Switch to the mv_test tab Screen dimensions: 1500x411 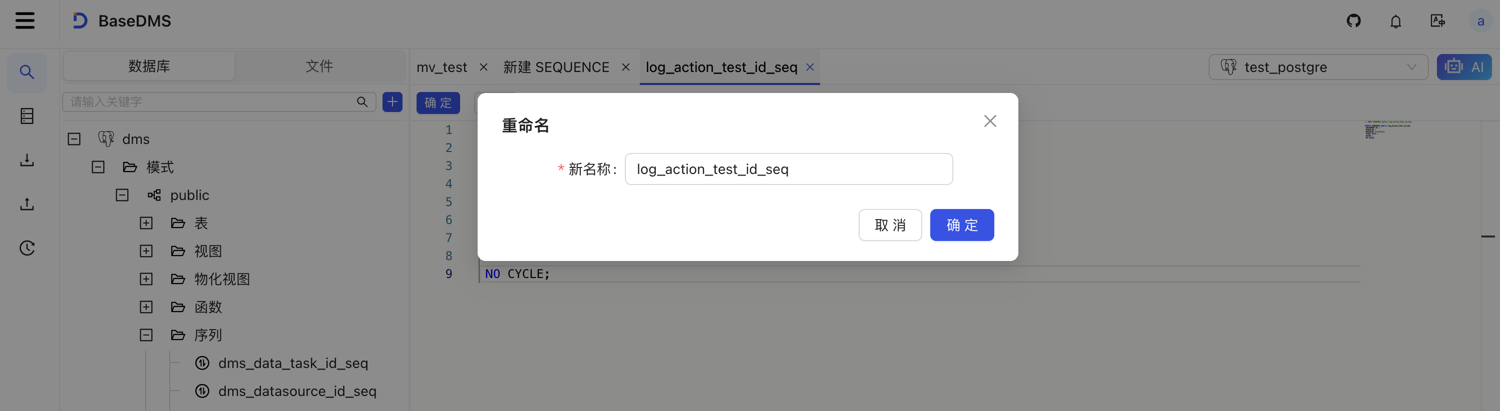tap(442, 67)
